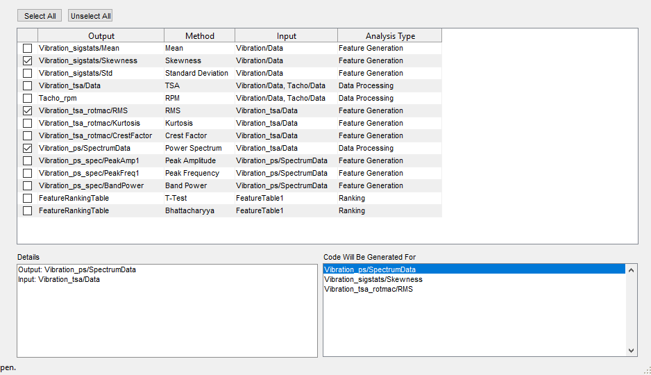The width and height of the screenshot is (651, 375).
Task: Click the Select All button
Action: 40,16
